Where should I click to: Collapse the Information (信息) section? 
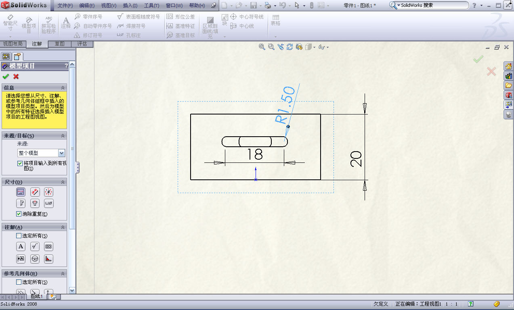tap(63, 87)
